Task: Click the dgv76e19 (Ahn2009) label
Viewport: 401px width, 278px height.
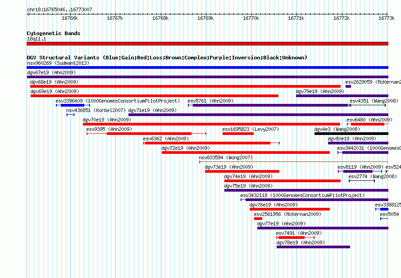Action: pyautogui.click(x=273, y=205)
